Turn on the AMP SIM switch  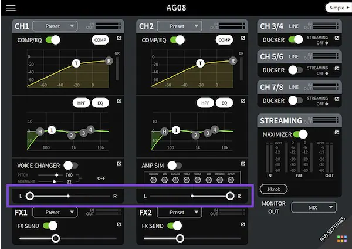click(174, 166)
